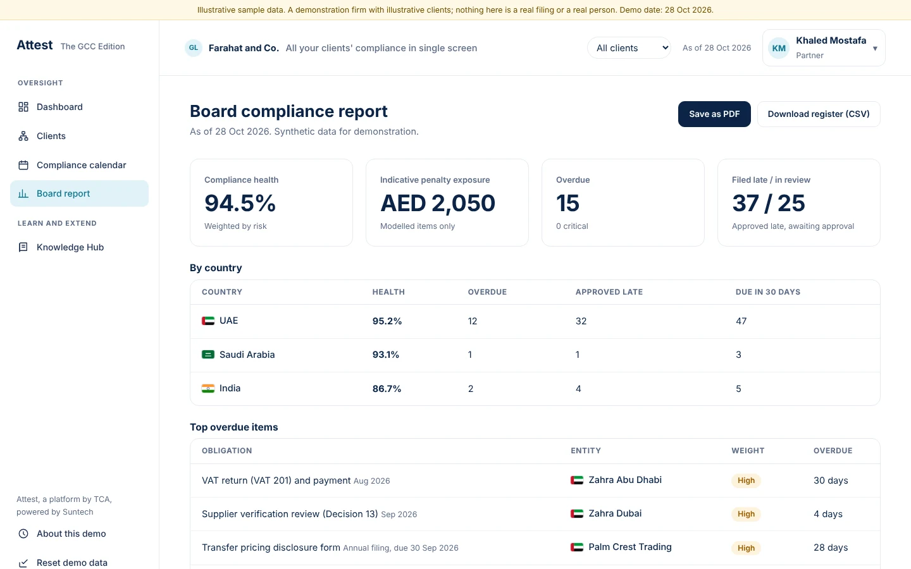
Task: Click the Indicative penalty exposure AED 2,050 value
Action: tap(438, 203)
